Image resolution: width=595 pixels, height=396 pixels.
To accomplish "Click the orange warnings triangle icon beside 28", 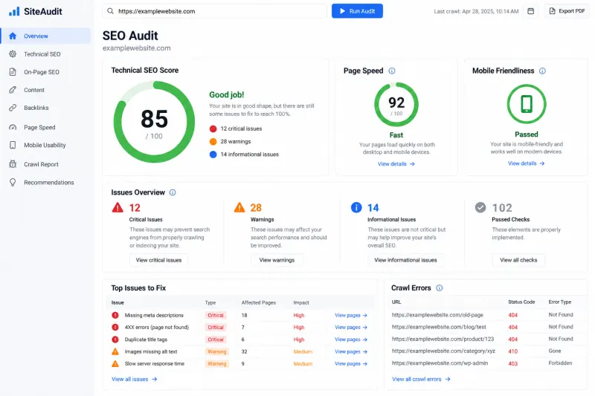I will pyautogui.click(x=239, y=207).
